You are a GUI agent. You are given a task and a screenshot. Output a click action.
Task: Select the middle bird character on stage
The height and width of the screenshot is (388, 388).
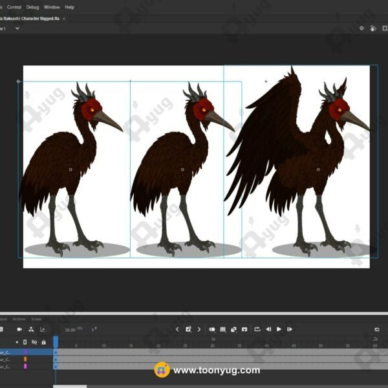click(183, 169)
